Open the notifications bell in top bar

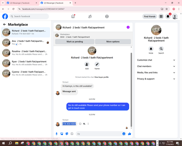[168, 16]
